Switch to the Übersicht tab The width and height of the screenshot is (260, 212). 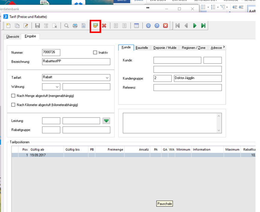coord(13,37)
